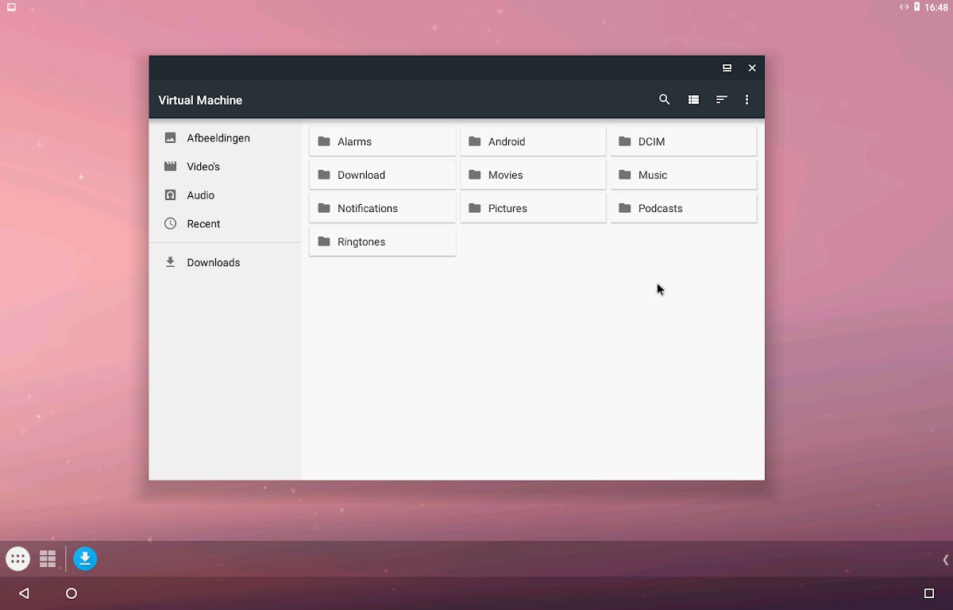The height and width of the screenshot is (610, 953).
Task: Open the sort options icon
Action: pyautogui.click(x=721, y=100)
